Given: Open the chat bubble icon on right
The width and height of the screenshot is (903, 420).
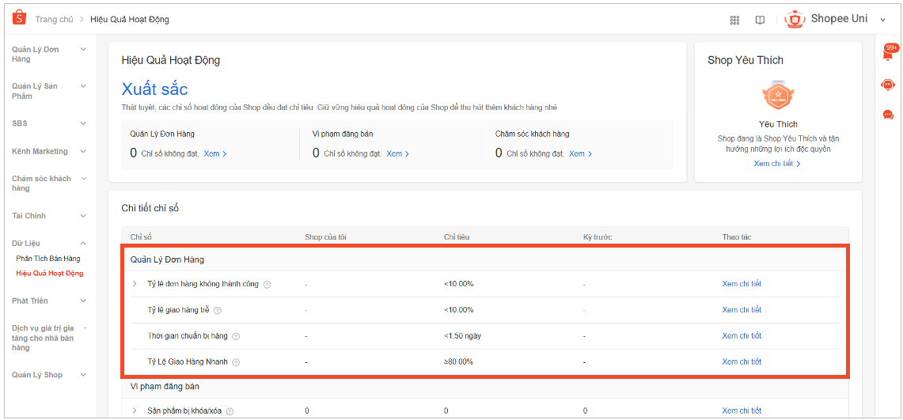Looking at the screenshot, I should [888, 115].
